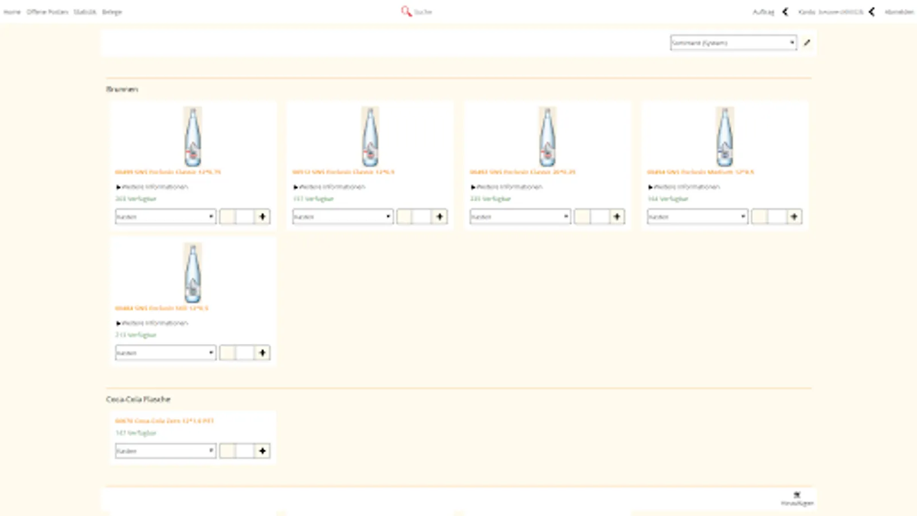Select the Coca-Cola Flasche section heading
The height and width of the screenshot is (516, 917).
pyautogui.click(x=138, y=399)
